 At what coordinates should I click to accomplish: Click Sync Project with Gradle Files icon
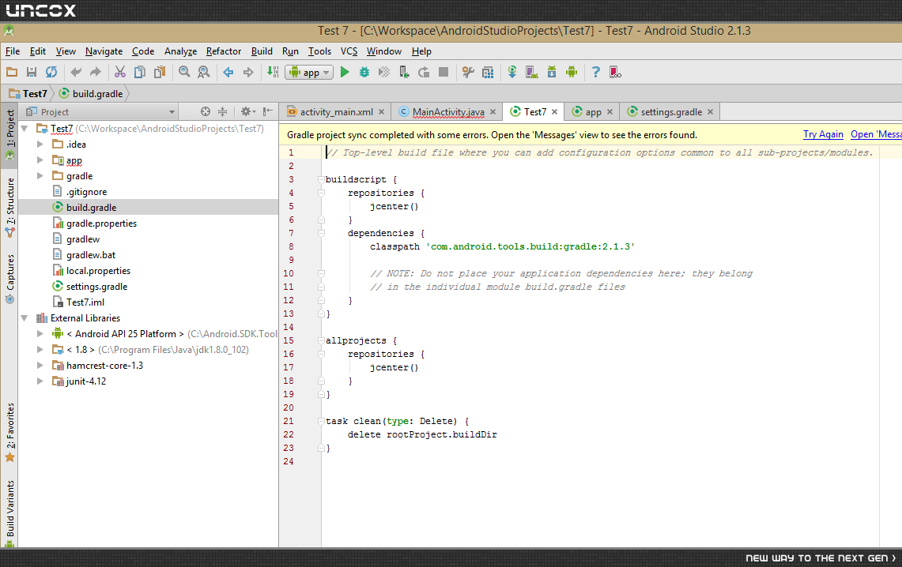click(512, 73)
